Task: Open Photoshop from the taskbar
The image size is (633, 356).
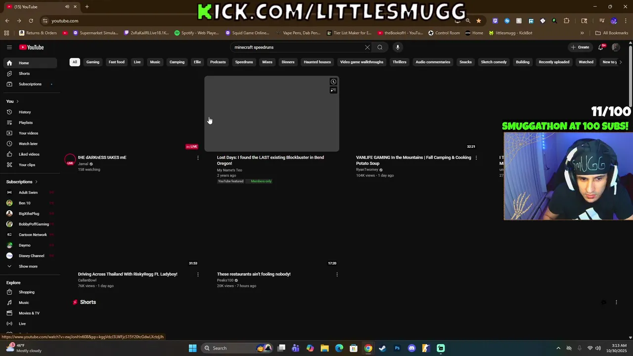Action: 397,348
